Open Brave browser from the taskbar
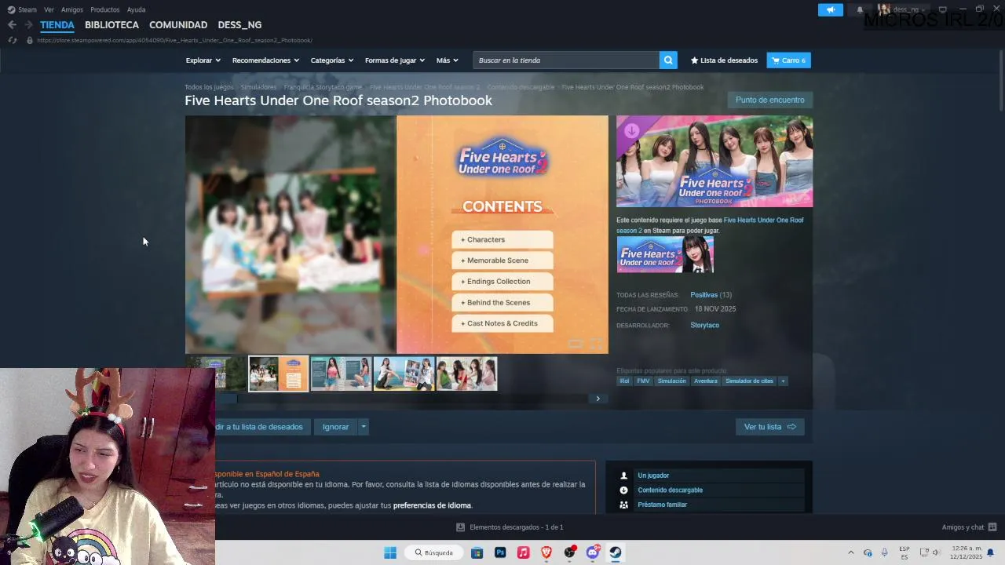The height and width of the screenshot is (565, 1005). (x=546, y=552)
